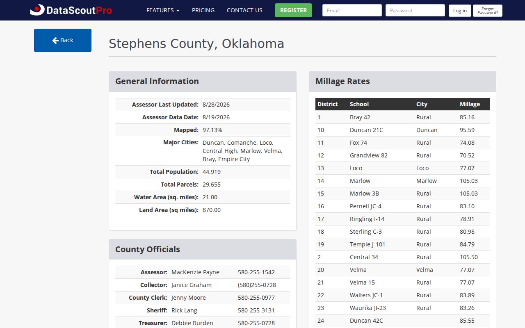The height and width of the screenshot is (328, 525).
Task: Click Sheriff phone number 580-255-3131
Action: (256, 310)
